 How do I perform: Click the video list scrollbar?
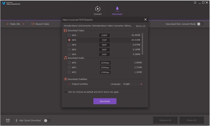[143, 44]
